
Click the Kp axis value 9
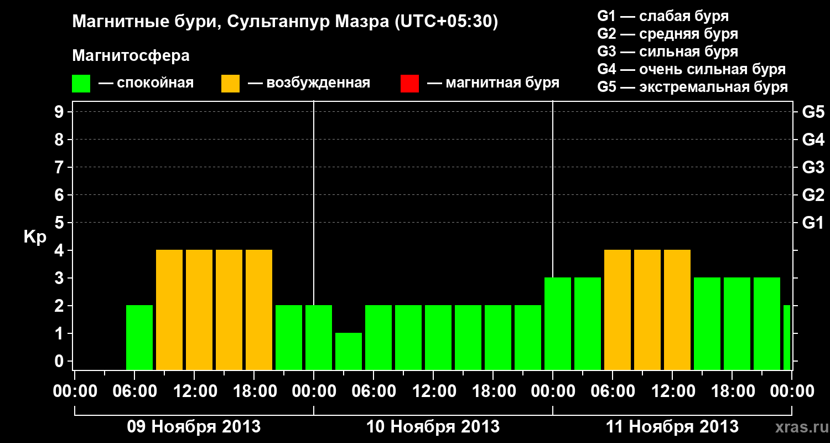pyautogui.click(x=60, y=112)
